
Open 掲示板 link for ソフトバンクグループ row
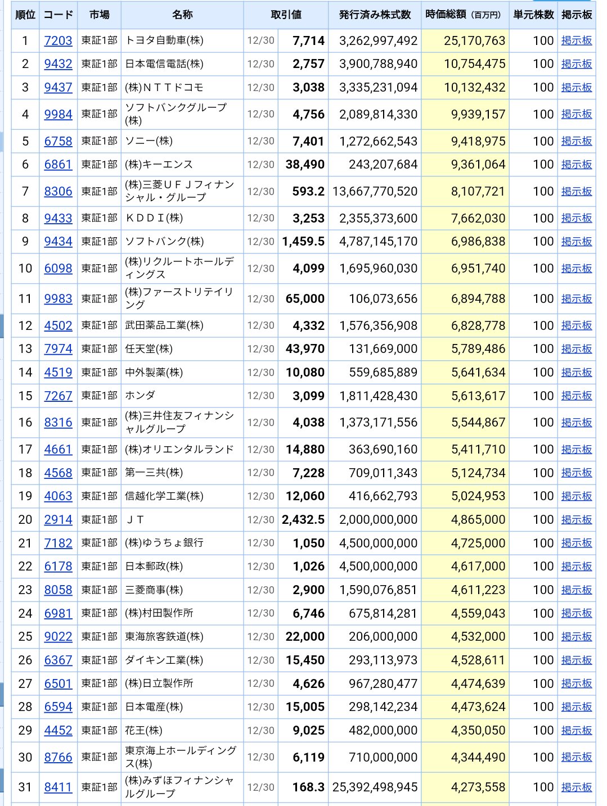577,114
